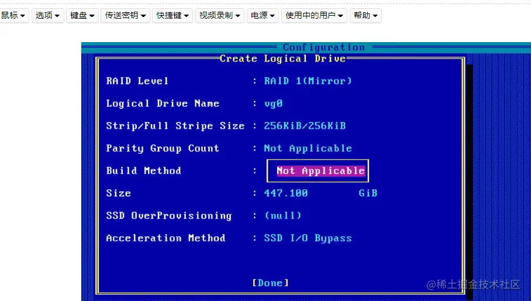Click the GiB size unit
This screenshot has width=531, height=301.
click(368, 193)
